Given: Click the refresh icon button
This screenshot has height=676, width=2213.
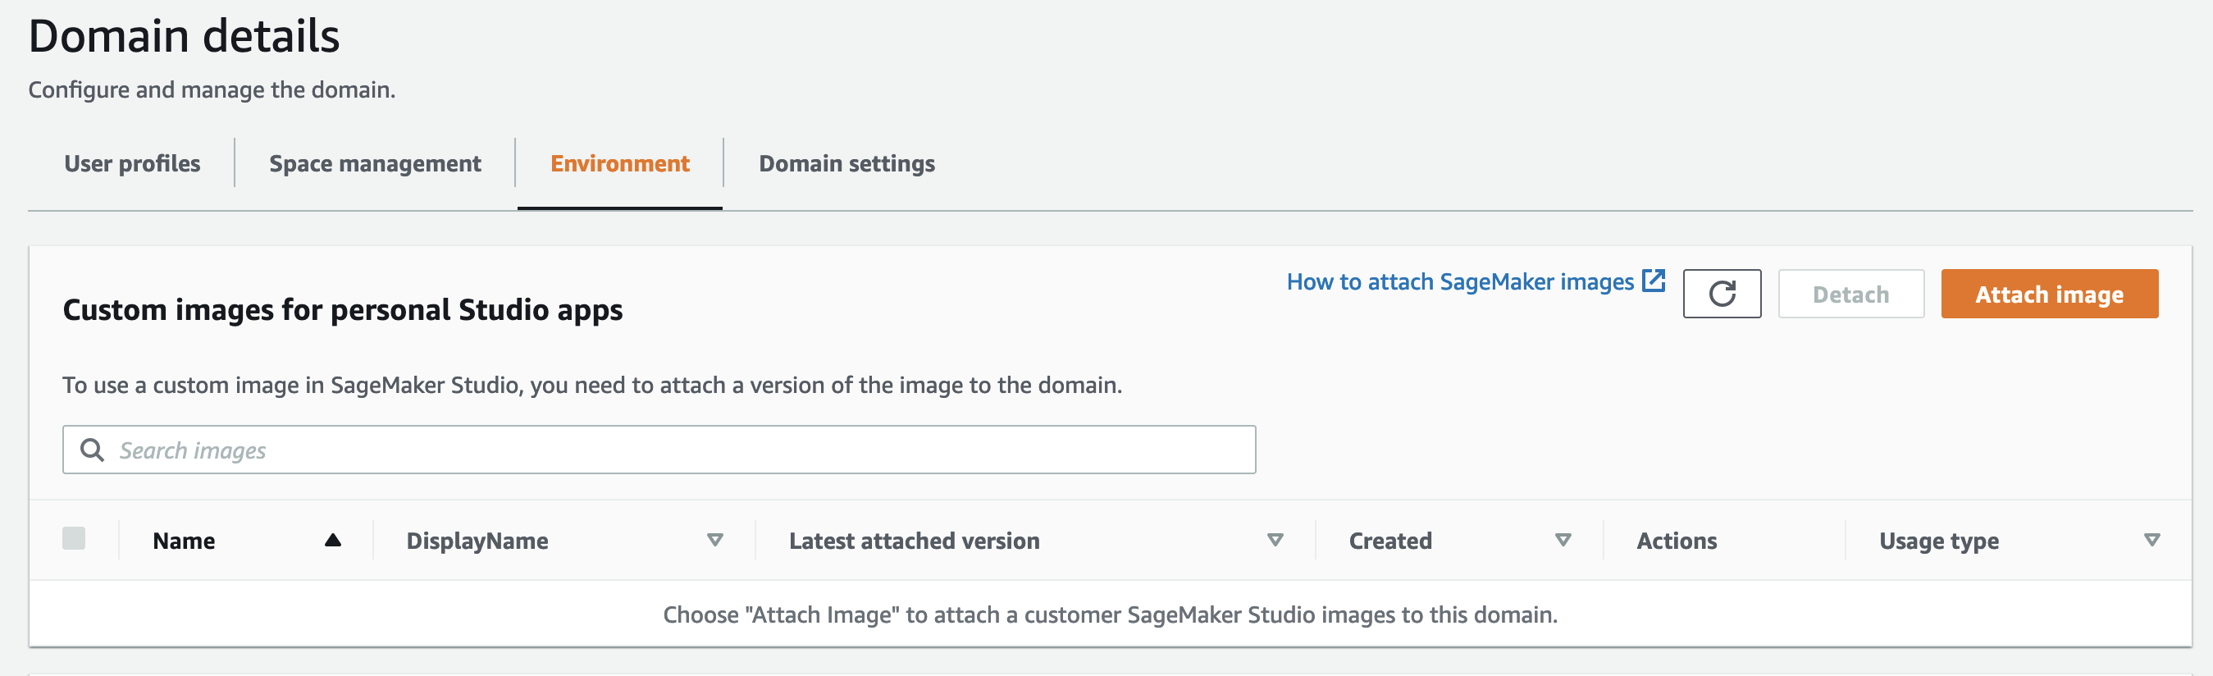Looking at the screenshot, I should tap(1721, 294).
